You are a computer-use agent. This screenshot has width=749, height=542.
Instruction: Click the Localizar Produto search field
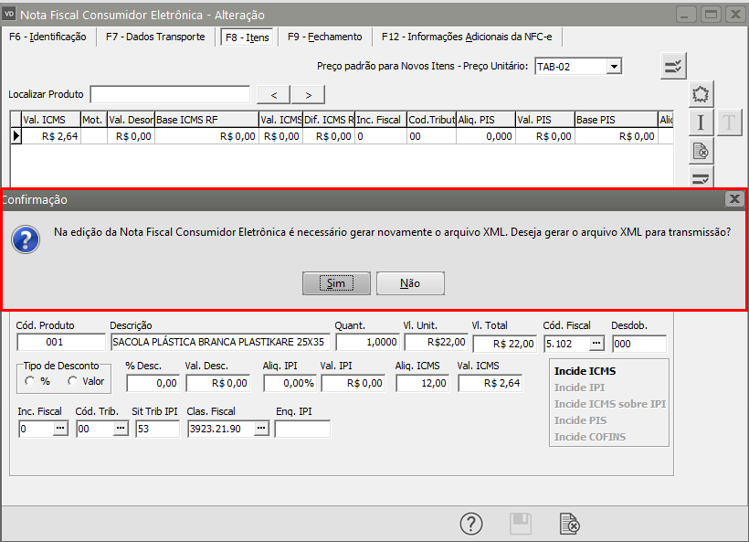click(x=170, y=95)
